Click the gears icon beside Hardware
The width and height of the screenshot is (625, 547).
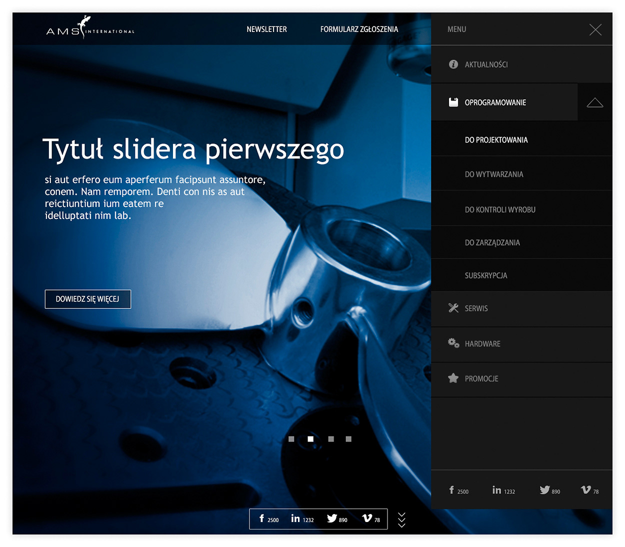coord(453,343)
